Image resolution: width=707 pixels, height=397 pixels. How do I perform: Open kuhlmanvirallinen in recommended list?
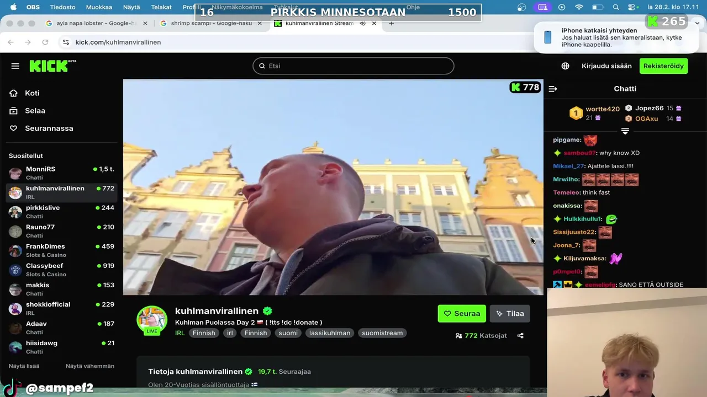tap(61, 192)
